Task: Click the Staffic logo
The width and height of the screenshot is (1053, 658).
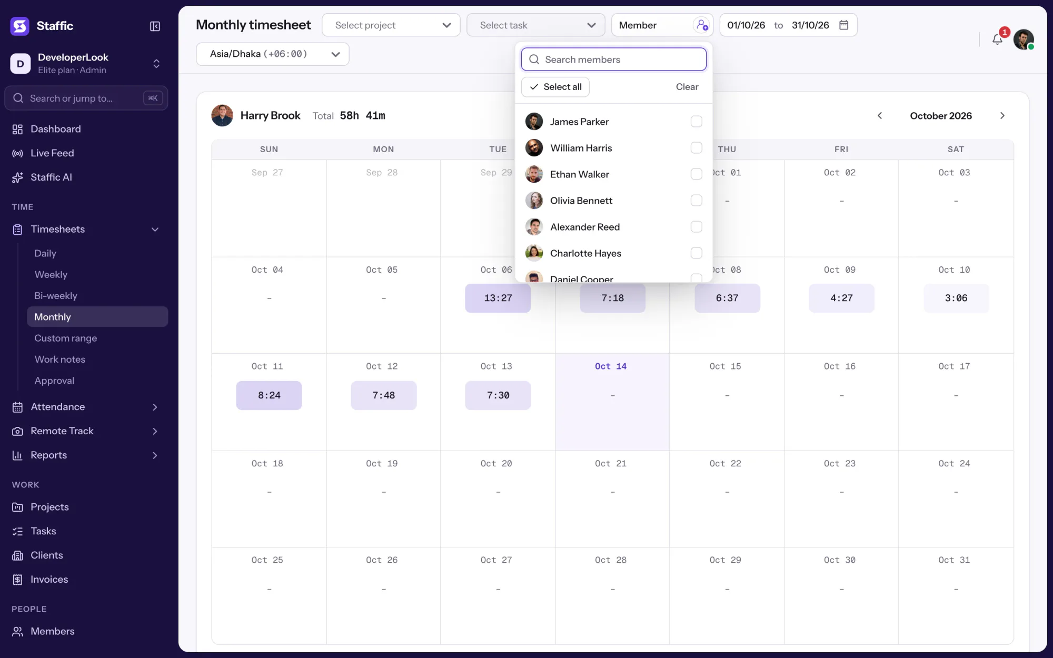Action: coord(20,26)
